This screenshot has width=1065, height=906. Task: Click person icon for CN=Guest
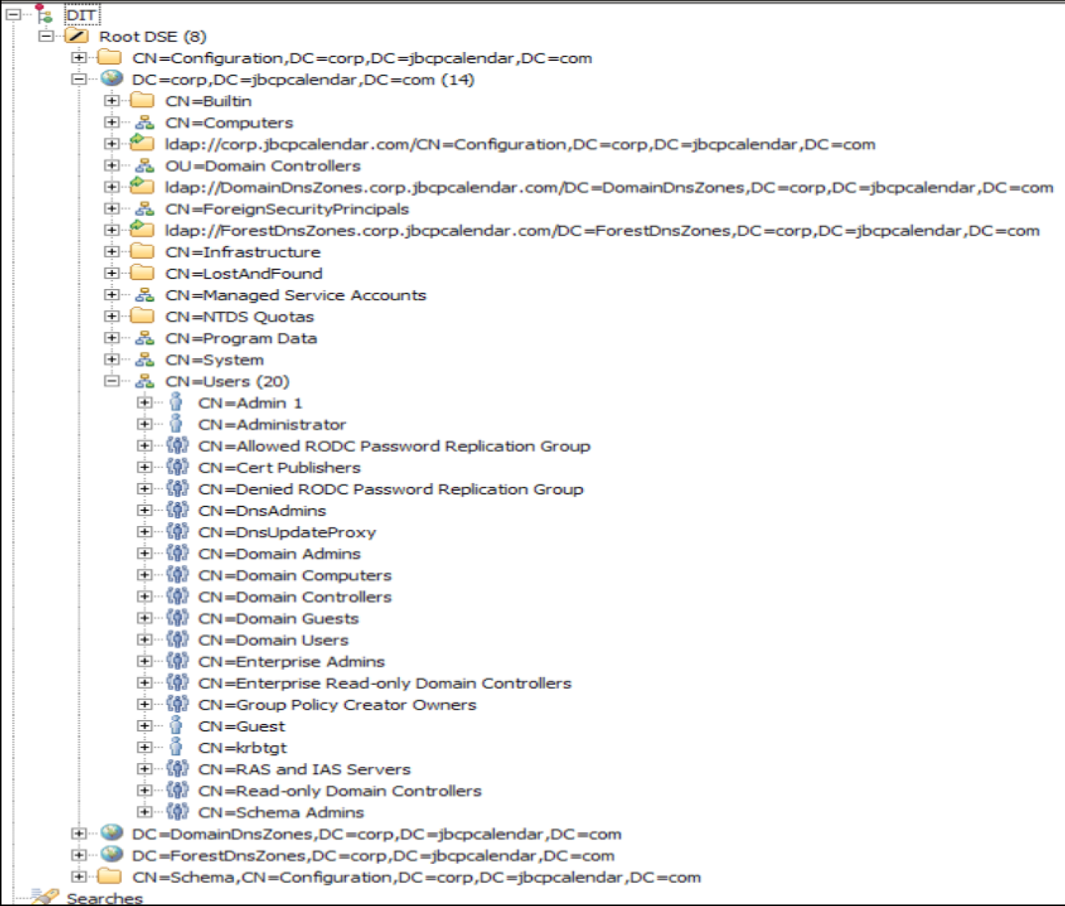176,725
